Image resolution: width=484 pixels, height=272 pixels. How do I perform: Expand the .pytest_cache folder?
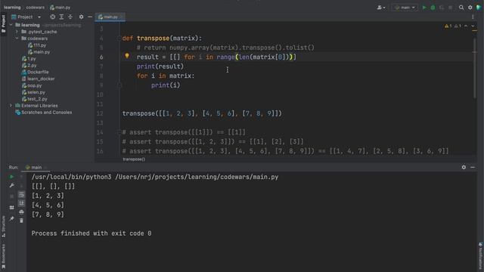click(17, 32)
